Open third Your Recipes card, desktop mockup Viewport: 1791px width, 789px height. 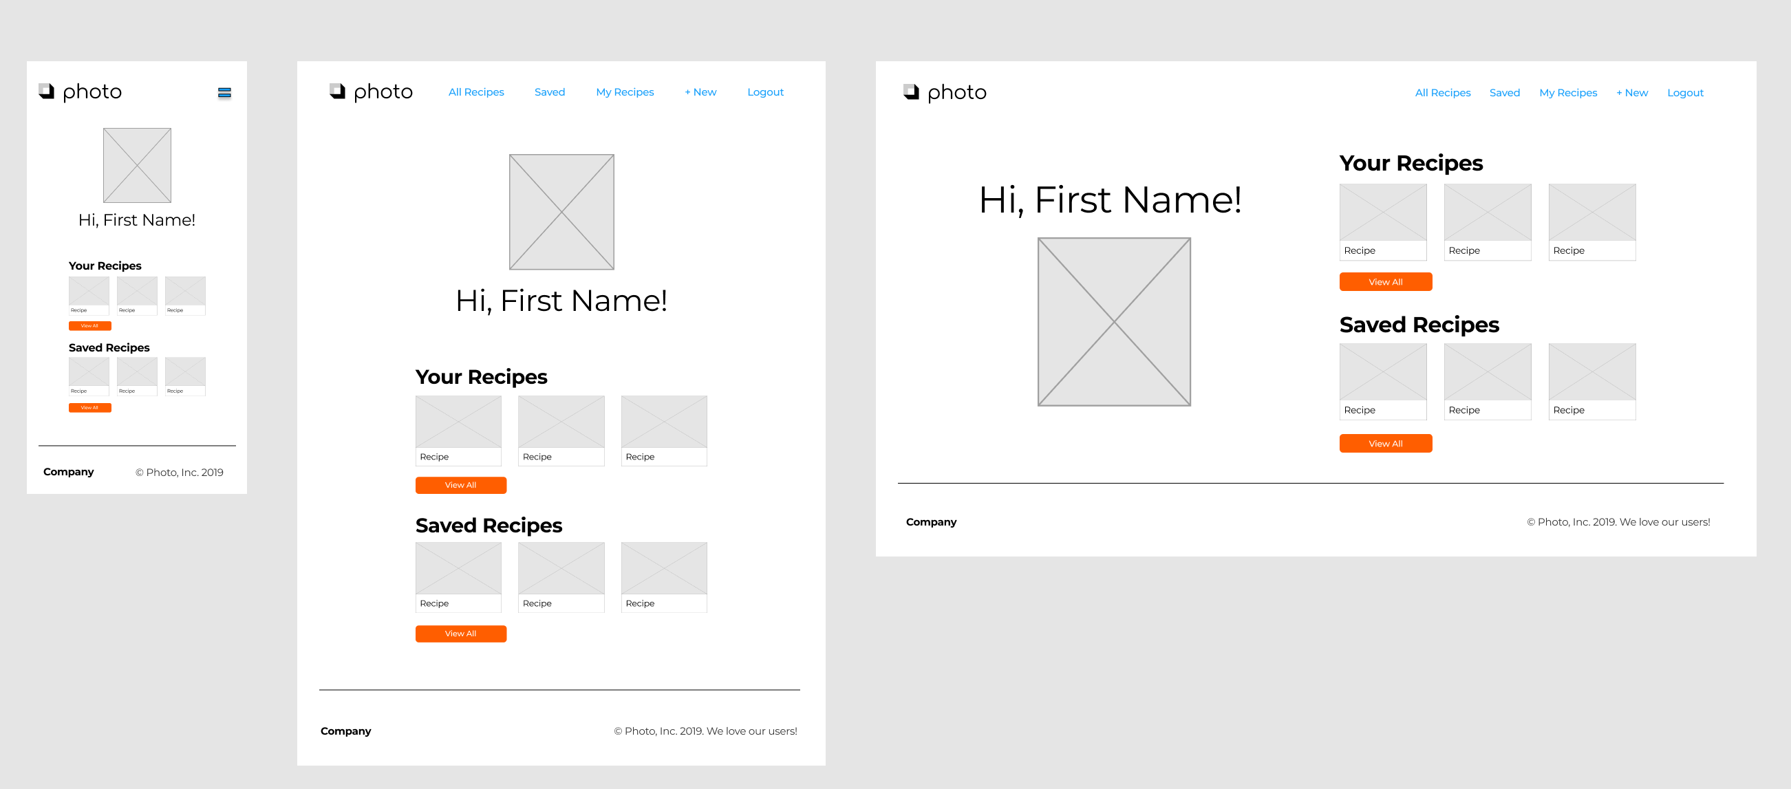[1592, 222]
